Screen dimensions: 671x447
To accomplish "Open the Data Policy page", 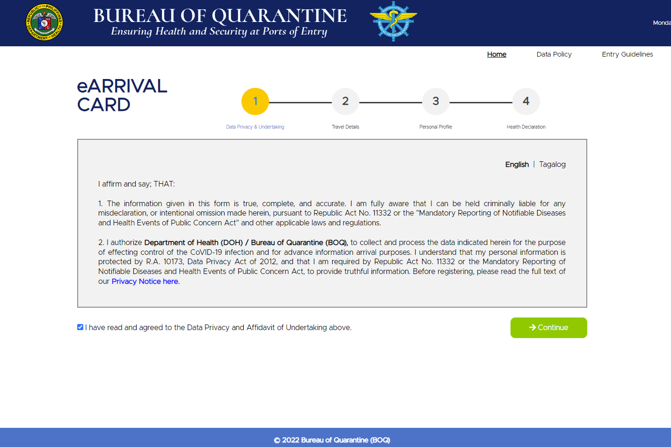I will click(554, 54).
